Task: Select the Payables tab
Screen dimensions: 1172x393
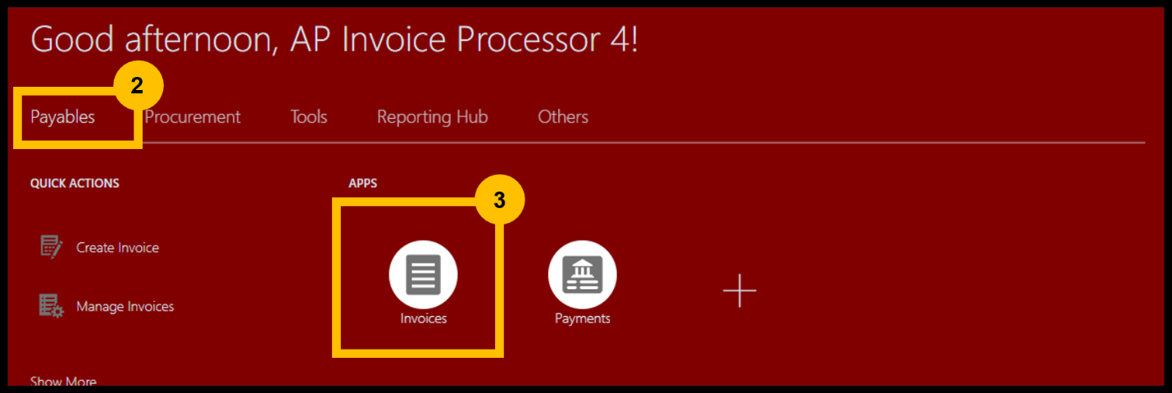Action: point(62,117)
